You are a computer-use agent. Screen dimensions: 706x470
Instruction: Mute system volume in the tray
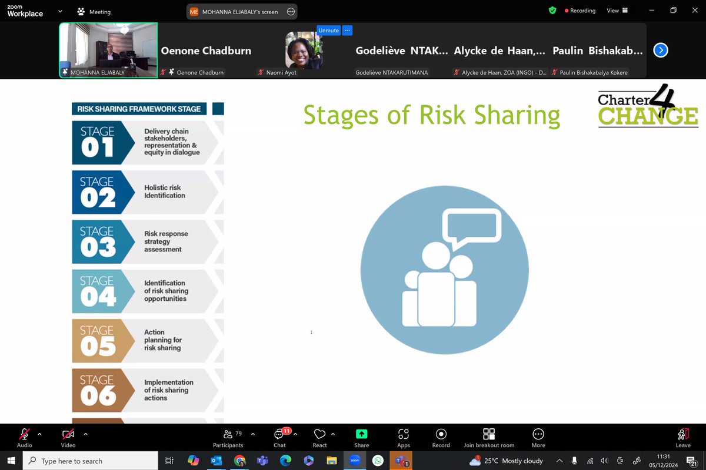(x=605, y=461)
